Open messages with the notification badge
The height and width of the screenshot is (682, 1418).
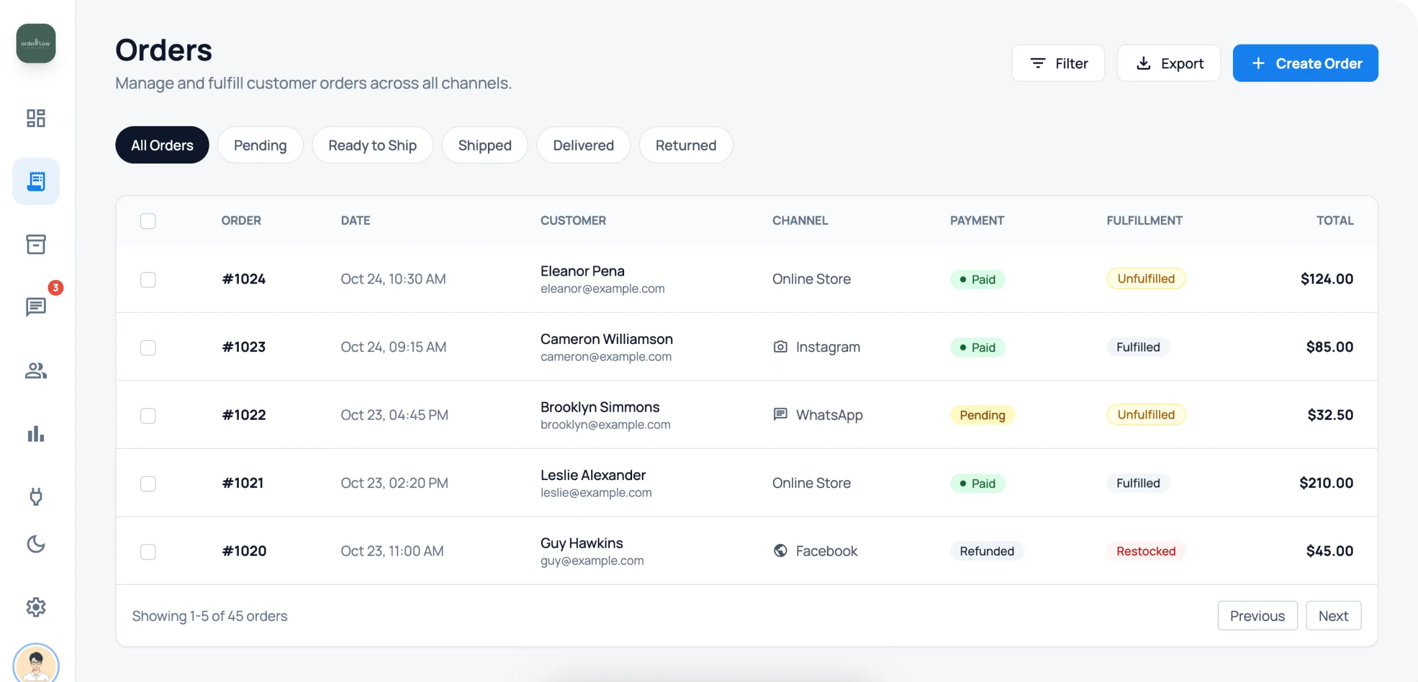[x=36, y=307]
